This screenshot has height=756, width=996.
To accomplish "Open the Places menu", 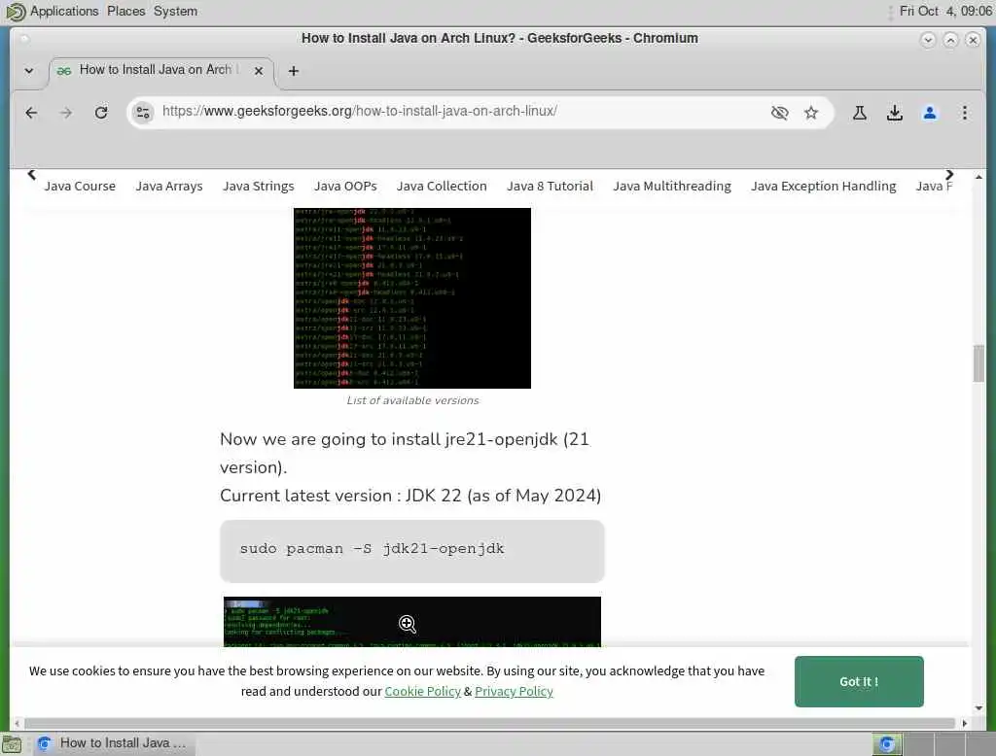I will click(125, 12).
